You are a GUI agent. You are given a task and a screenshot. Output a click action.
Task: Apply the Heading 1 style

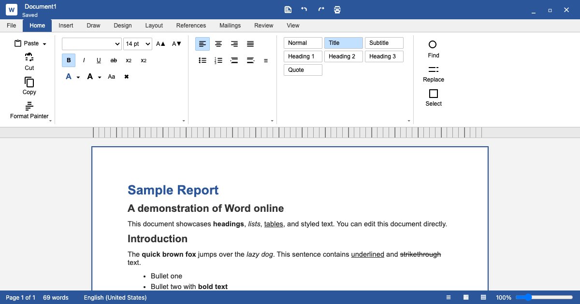coord(303,56)
